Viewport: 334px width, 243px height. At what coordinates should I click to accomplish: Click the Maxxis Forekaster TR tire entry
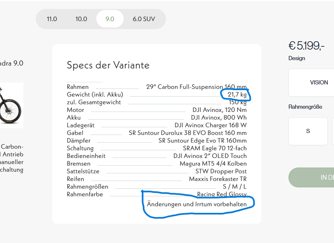pyautogui.click(x=218, y=179)
